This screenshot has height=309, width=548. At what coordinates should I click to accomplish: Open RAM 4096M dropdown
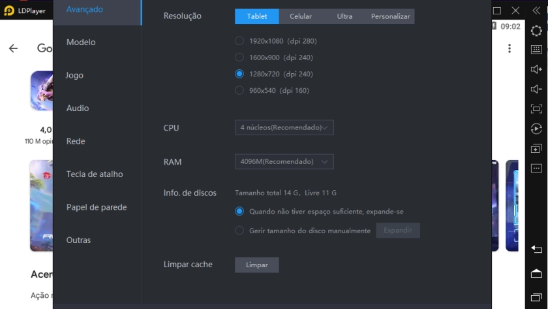[284, 161]
